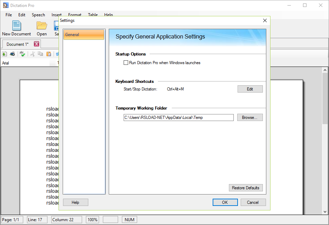Click Edit button for keyboard shortcut
The height and width of the screenshot is (225, 329).
point(250,89)
